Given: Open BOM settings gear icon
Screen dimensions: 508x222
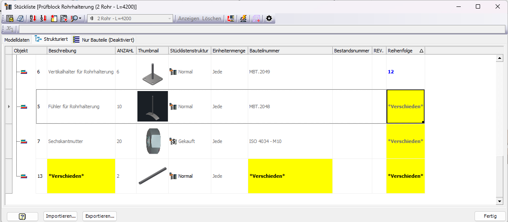Looking at the screenshot, I should pyautogui.click(x=269, y=18).
